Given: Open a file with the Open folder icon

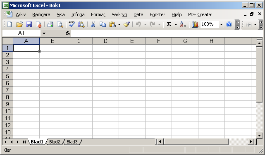Looking at the screenshot, I should [x=19, y=24].
